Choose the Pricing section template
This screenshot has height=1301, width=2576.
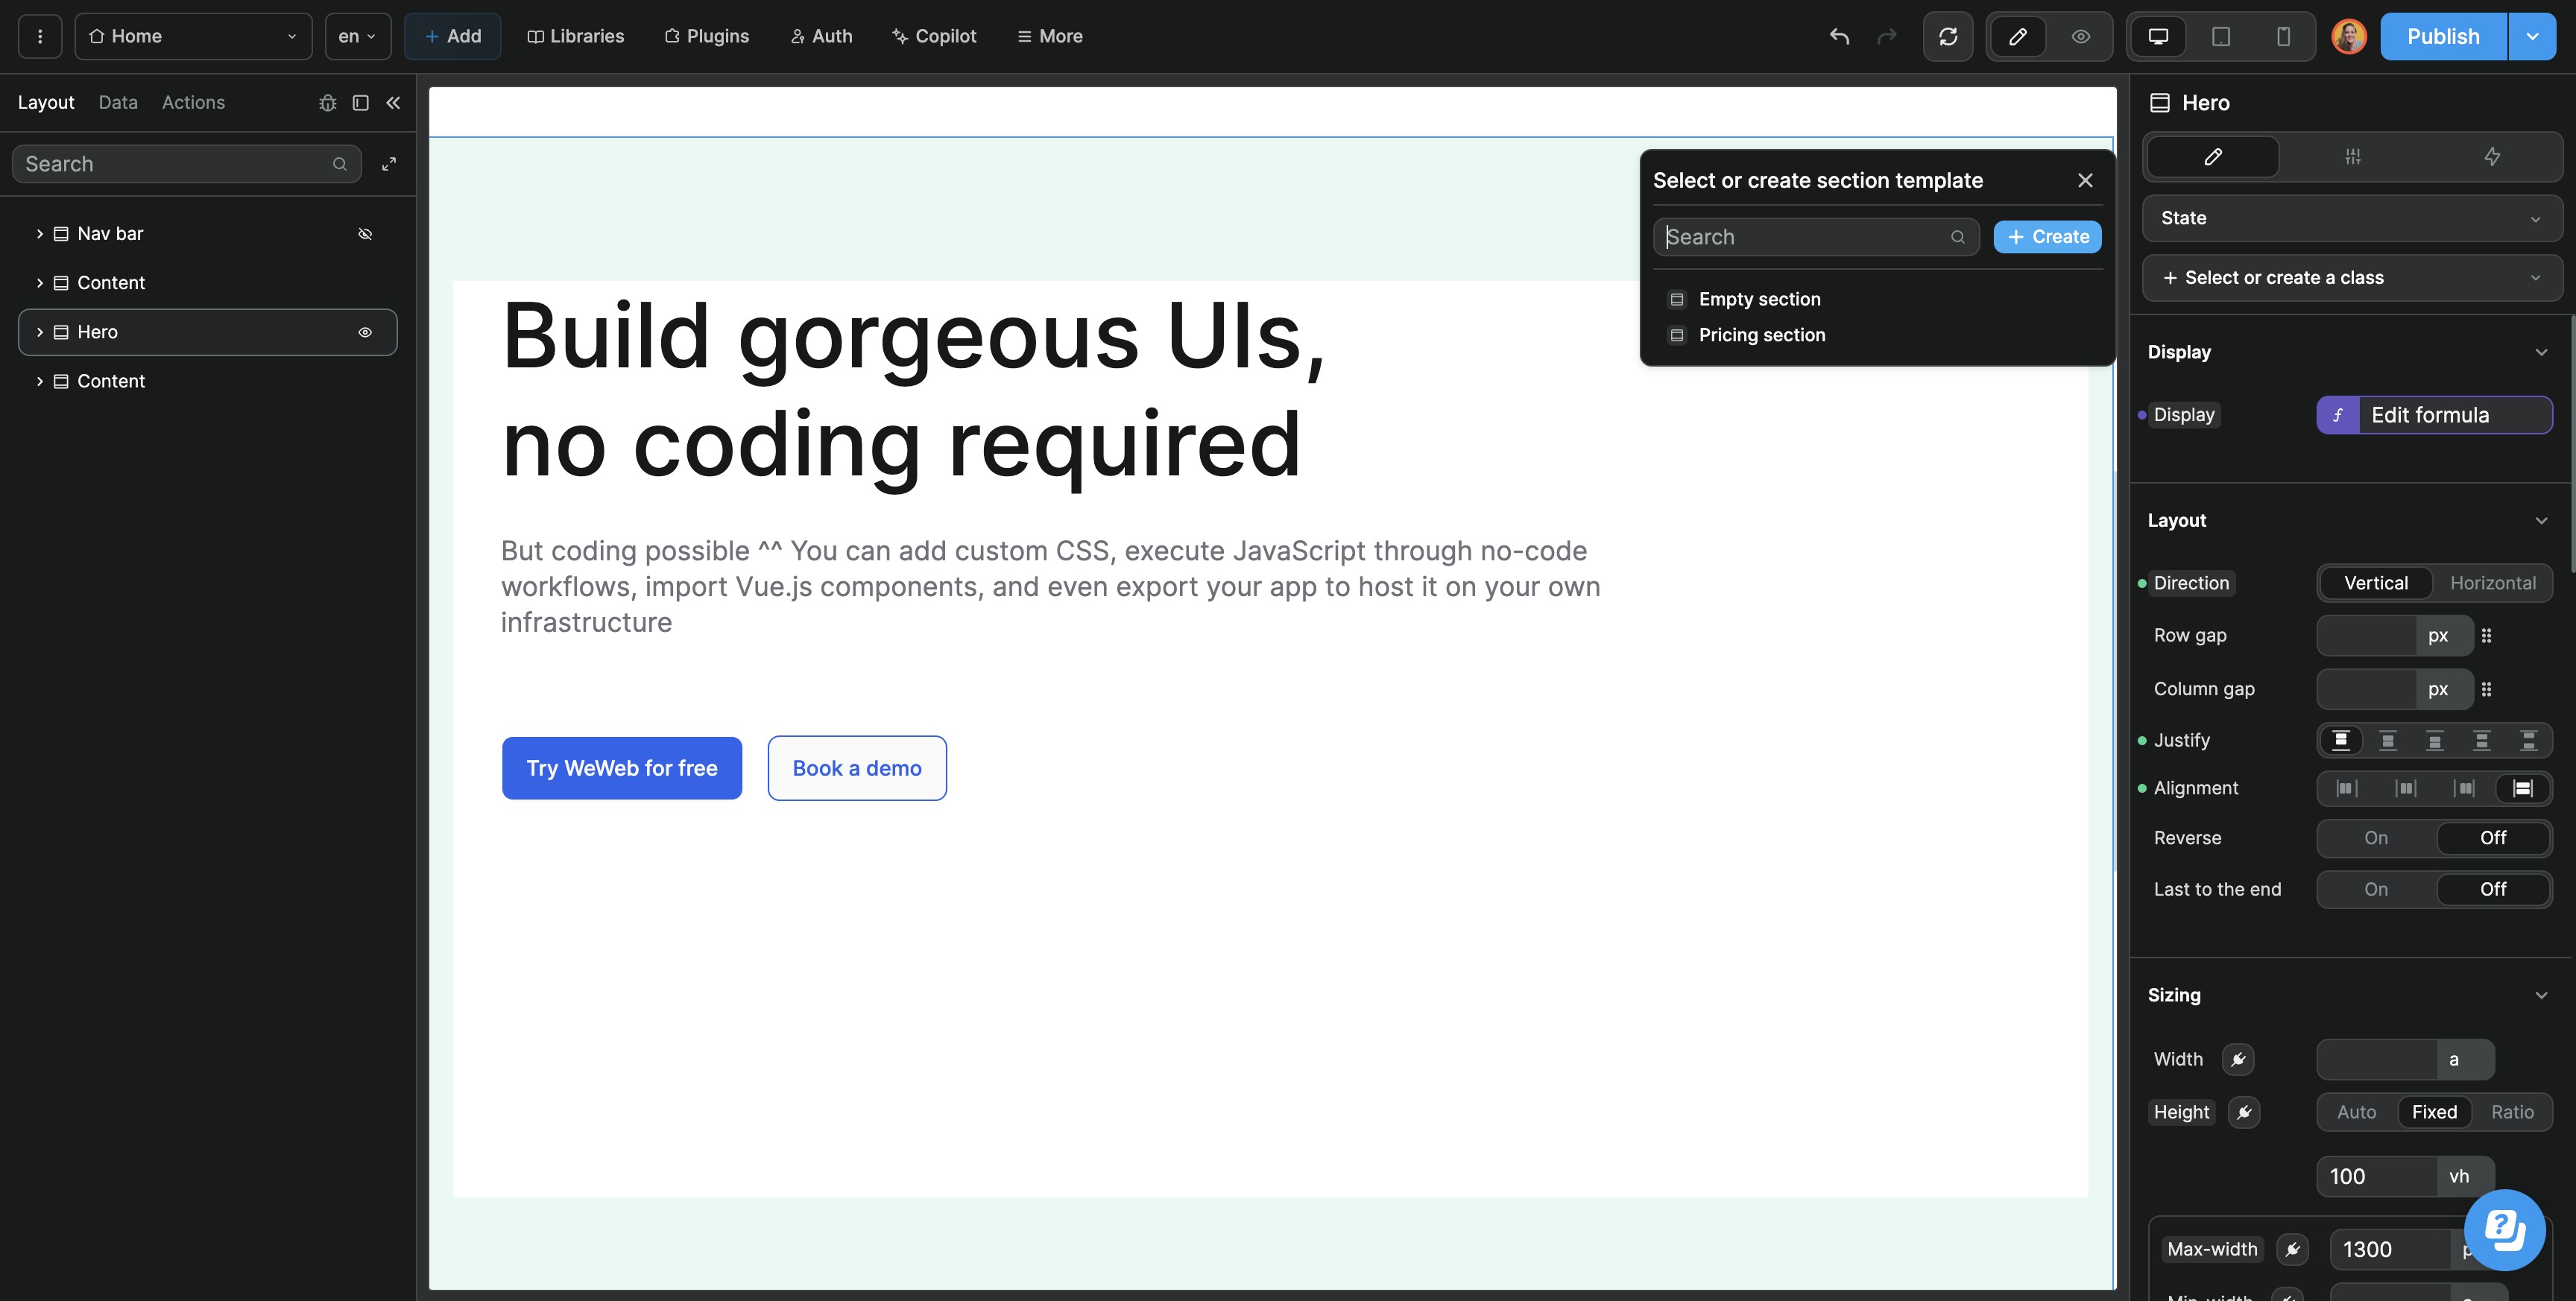(x=1761, y=335)
